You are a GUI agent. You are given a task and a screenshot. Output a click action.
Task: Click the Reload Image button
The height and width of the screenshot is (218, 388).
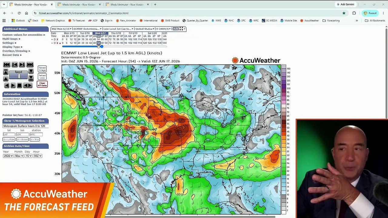coord(42,69)
